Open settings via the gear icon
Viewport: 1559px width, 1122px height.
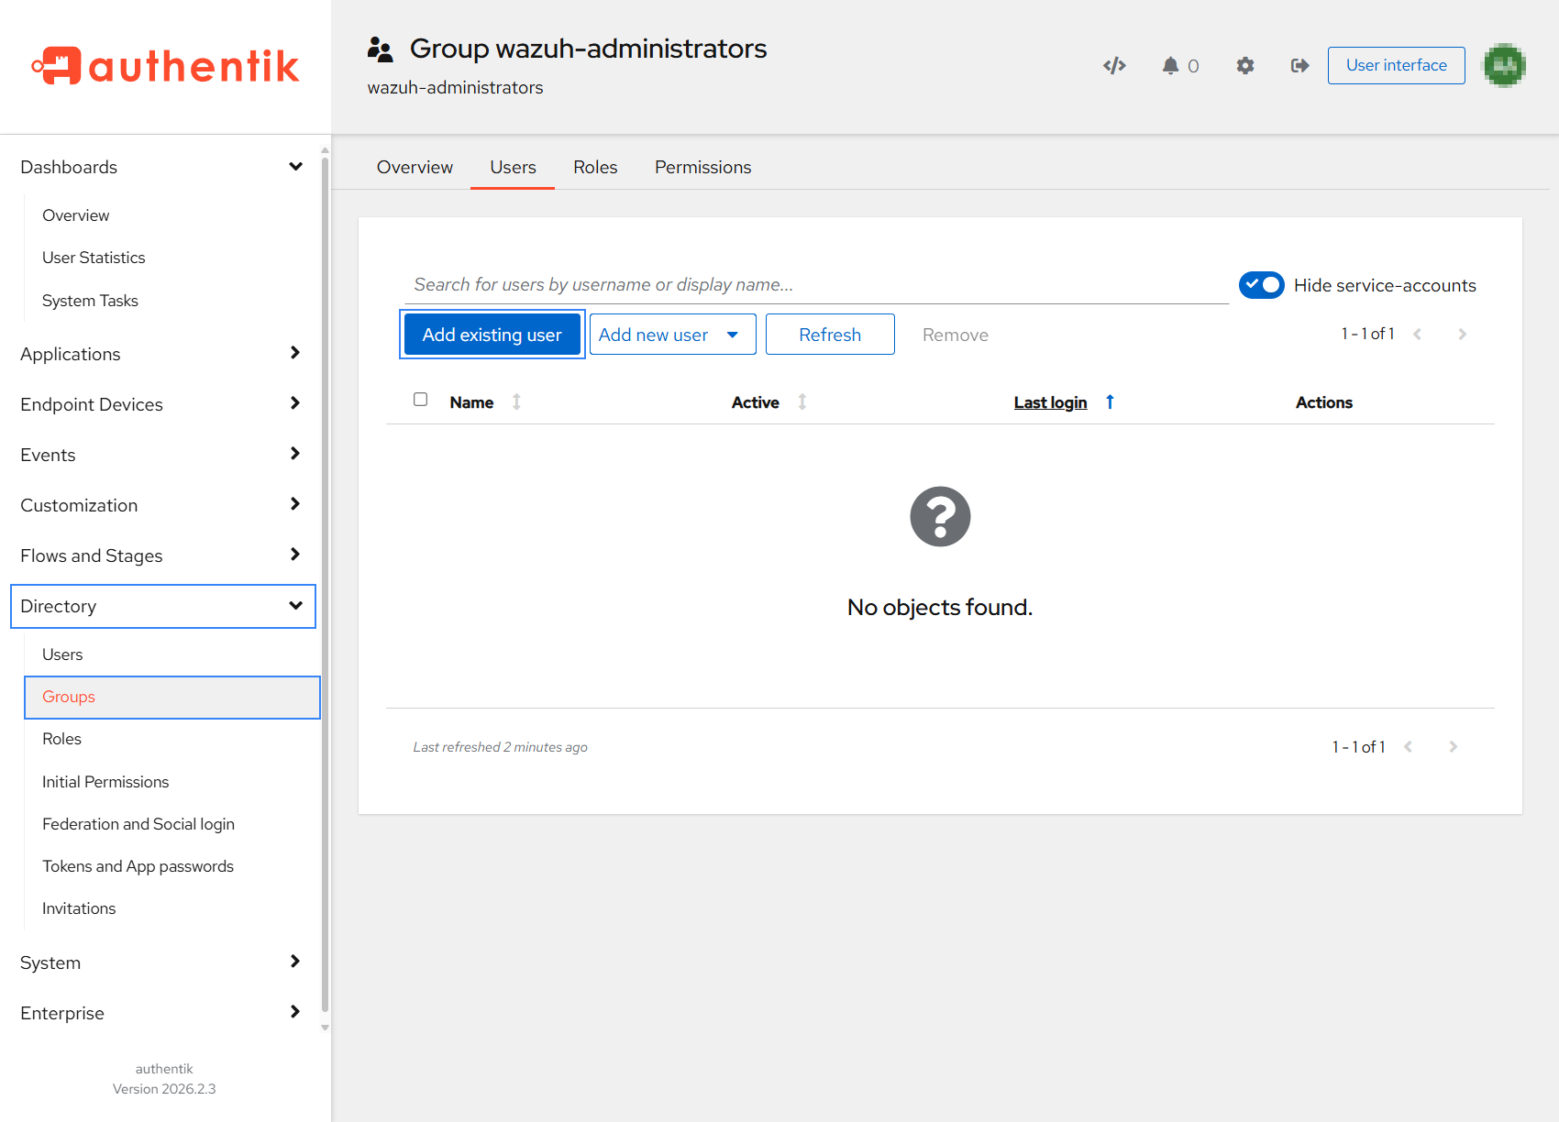point(1244,65)
